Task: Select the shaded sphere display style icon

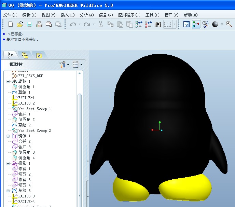Action: click(x=215, y=24)
